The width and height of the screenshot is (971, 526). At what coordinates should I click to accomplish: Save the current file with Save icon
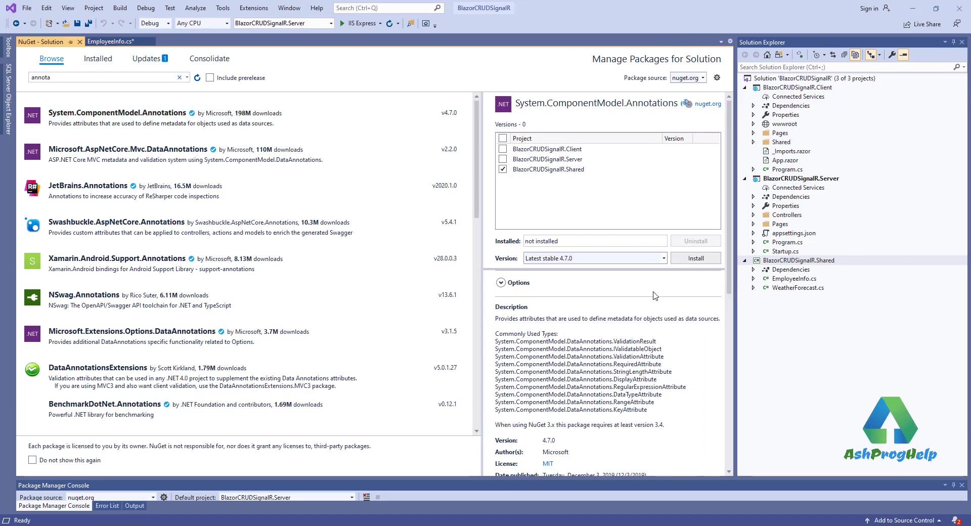click(x=77, y=23)
